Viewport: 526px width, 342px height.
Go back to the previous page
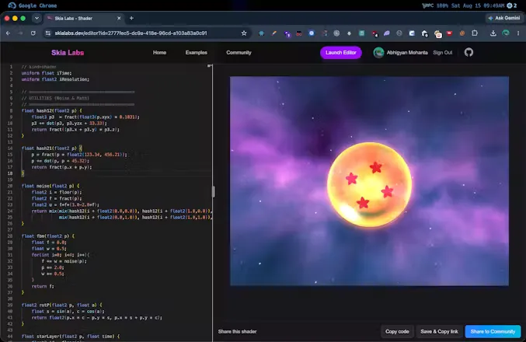[x=8, y=33]
